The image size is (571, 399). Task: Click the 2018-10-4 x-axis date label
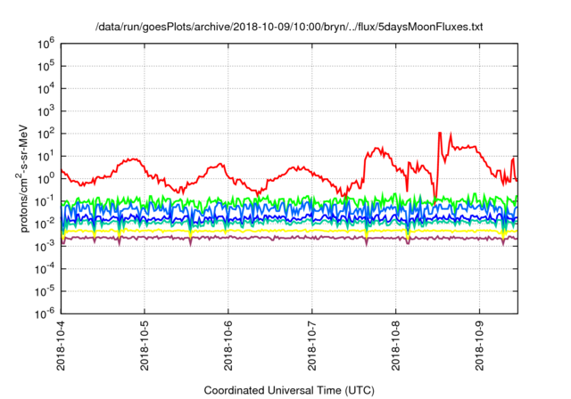61,346
